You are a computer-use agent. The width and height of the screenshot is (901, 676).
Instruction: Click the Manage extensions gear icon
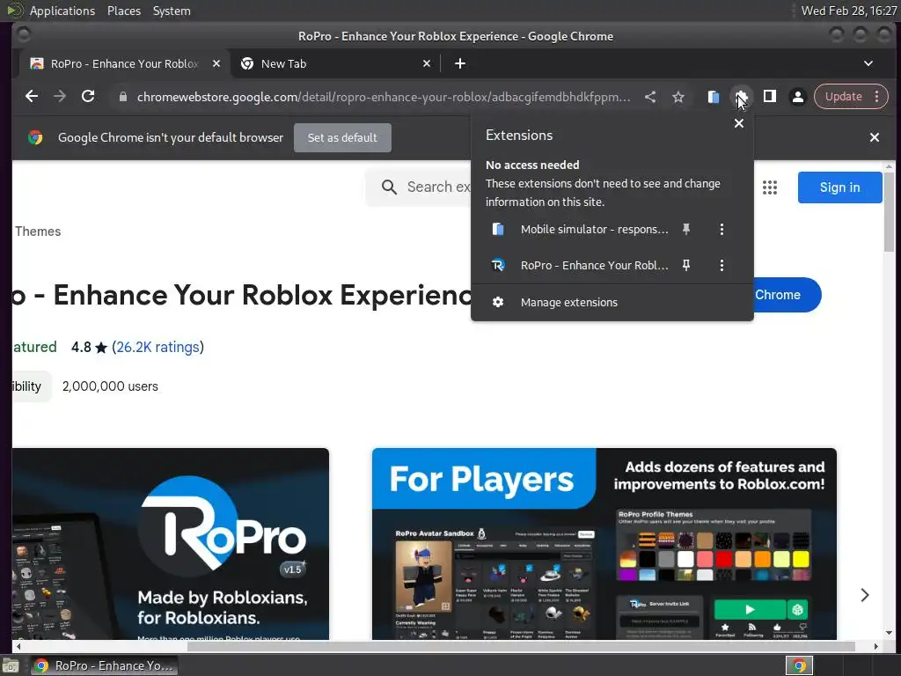[498, 303]
